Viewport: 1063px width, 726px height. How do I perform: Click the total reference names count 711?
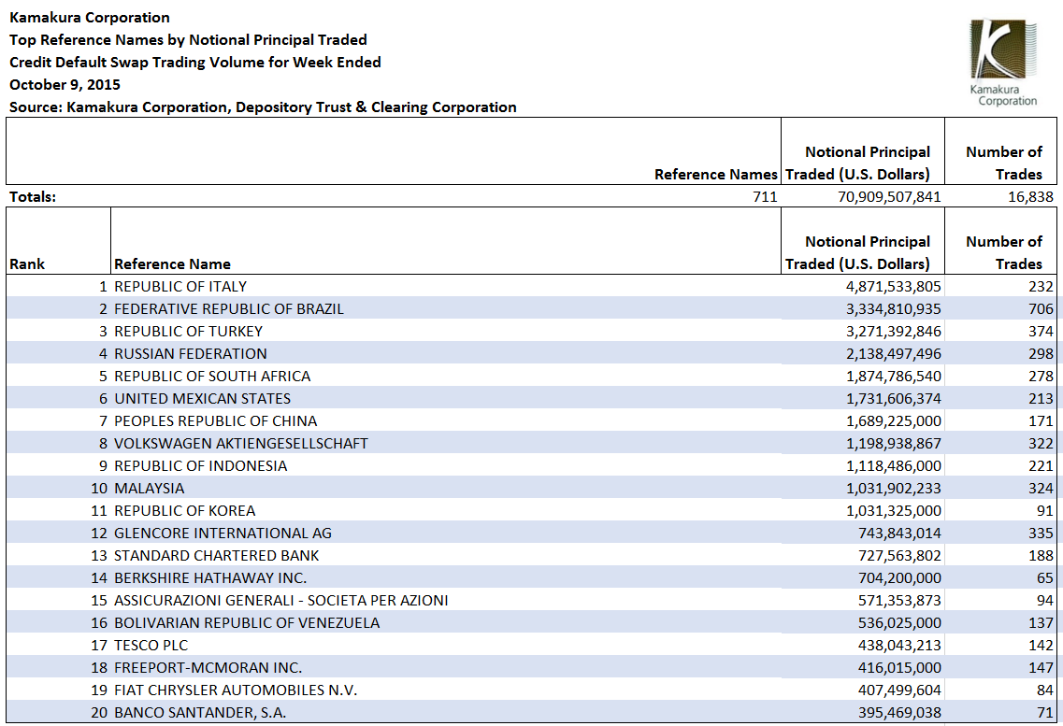765,196
